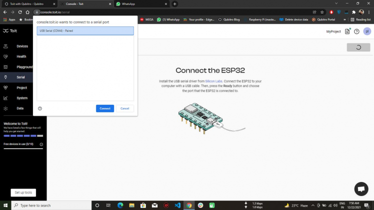Open Windows Start menu
The image size is (374, 210).
5,205
